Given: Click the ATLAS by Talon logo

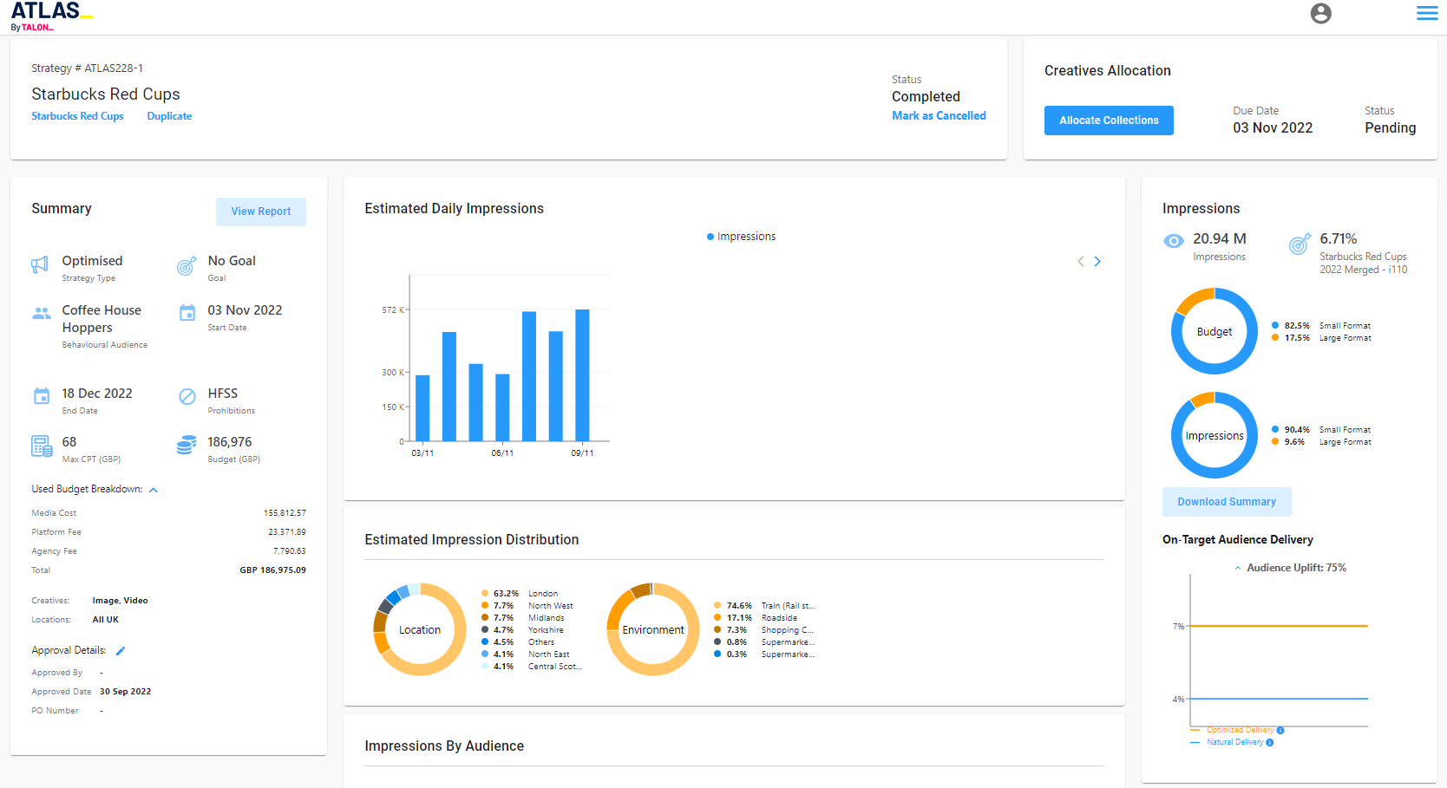Looking at the screenshot, I should (x=50, y=16).
